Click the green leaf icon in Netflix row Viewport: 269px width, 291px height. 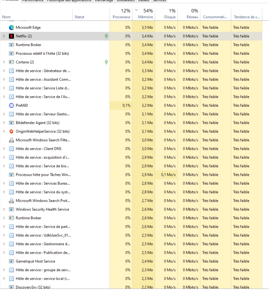click(x=106, y=36)
